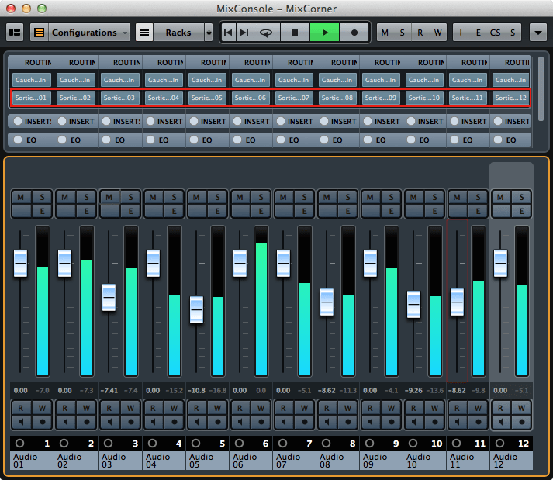Open Edit channel settings for Audio 02
The width and height of the screenshot is (553, 480).
pyautogui.click(x=86, y=211)
